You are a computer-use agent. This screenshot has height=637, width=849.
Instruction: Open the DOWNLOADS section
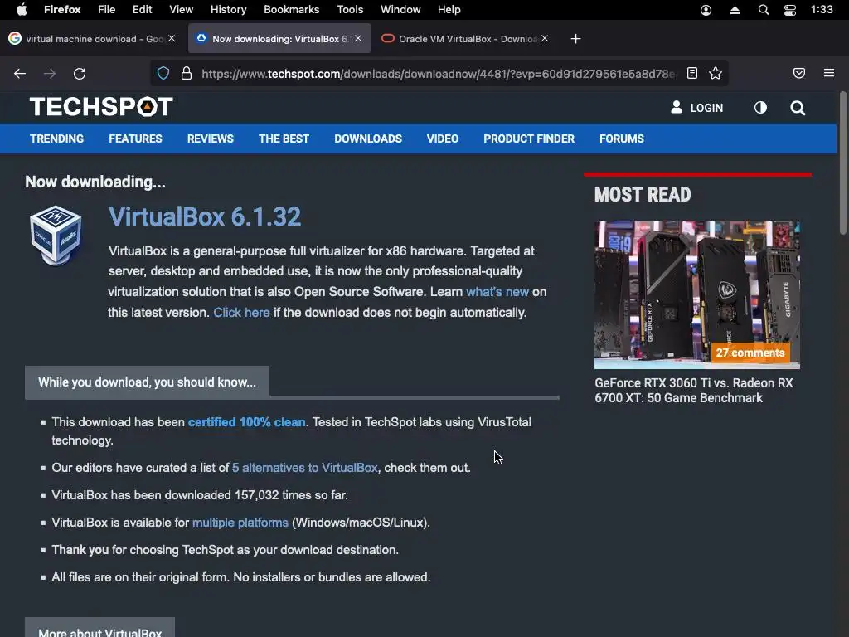(x=368, y=139)
